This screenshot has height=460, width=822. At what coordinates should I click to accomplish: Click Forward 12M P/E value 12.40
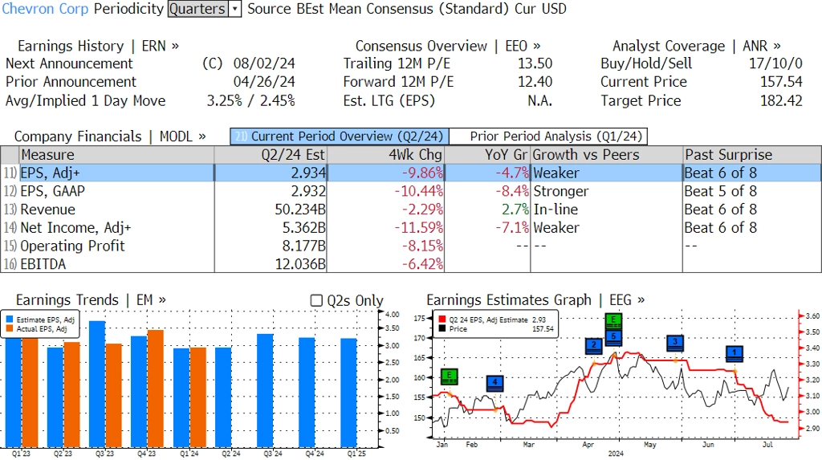coord(535,82)
